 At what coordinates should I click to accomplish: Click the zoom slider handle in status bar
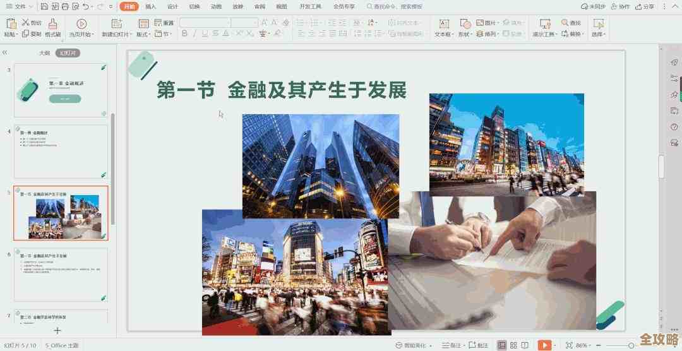pos(631,345)
